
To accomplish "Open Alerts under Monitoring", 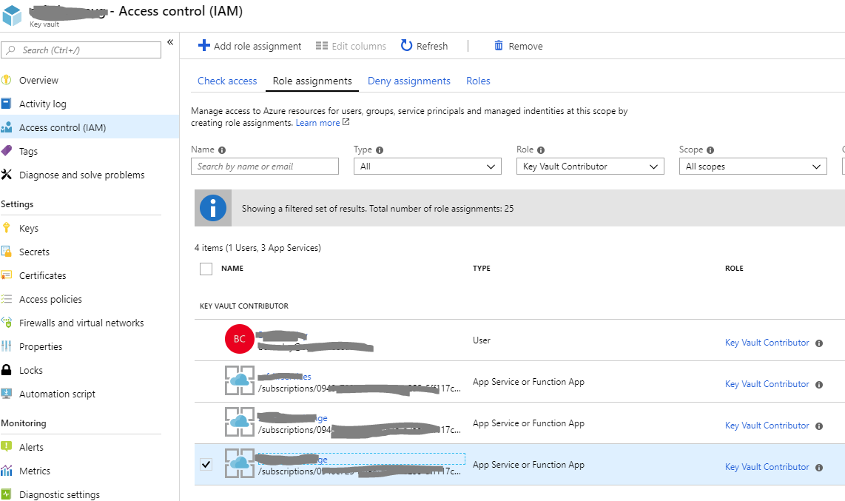I will [31, 447].
